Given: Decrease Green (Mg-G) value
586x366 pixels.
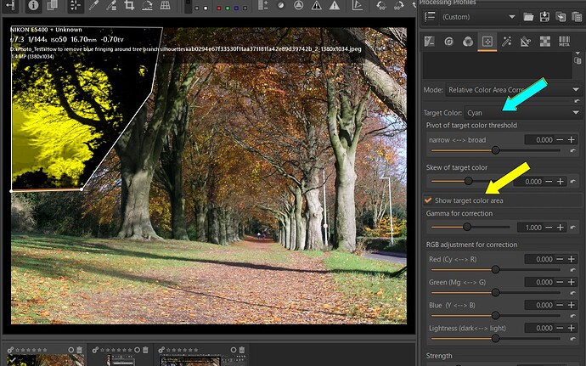Looking at the screenshot, I should (x=560, y=282).
